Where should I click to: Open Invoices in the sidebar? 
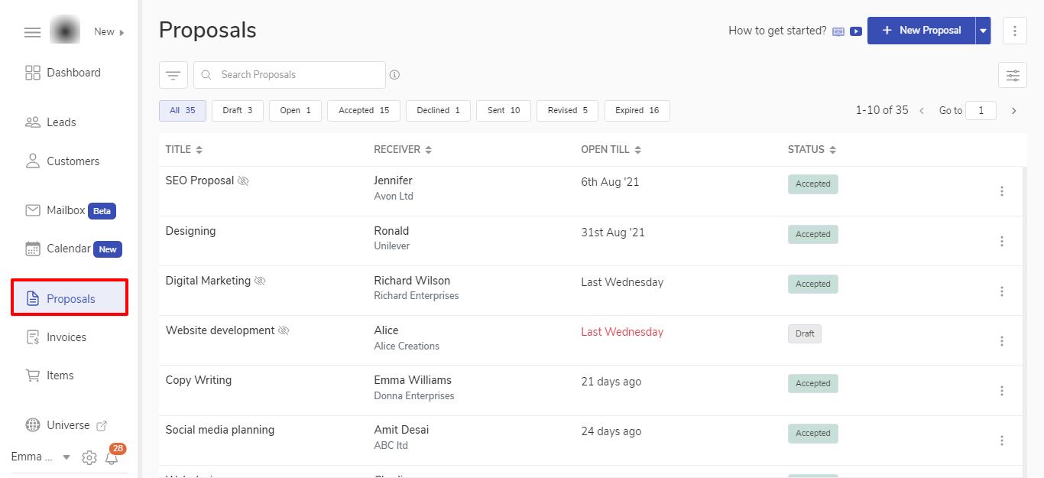click(66, 337)
